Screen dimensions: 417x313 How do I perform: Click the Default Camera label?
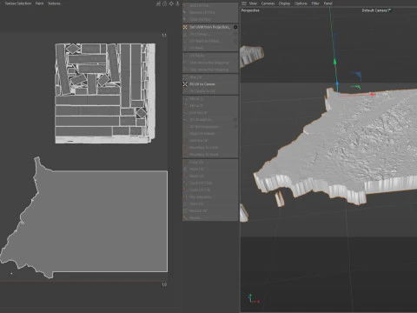[x=376, y=10]
